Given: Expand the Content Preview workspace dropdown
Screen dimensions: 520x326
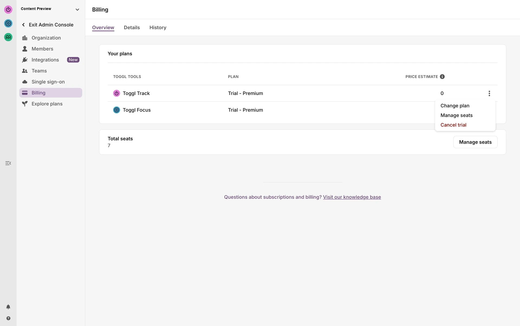Looking at the screenshot, I should click(77, 9).
